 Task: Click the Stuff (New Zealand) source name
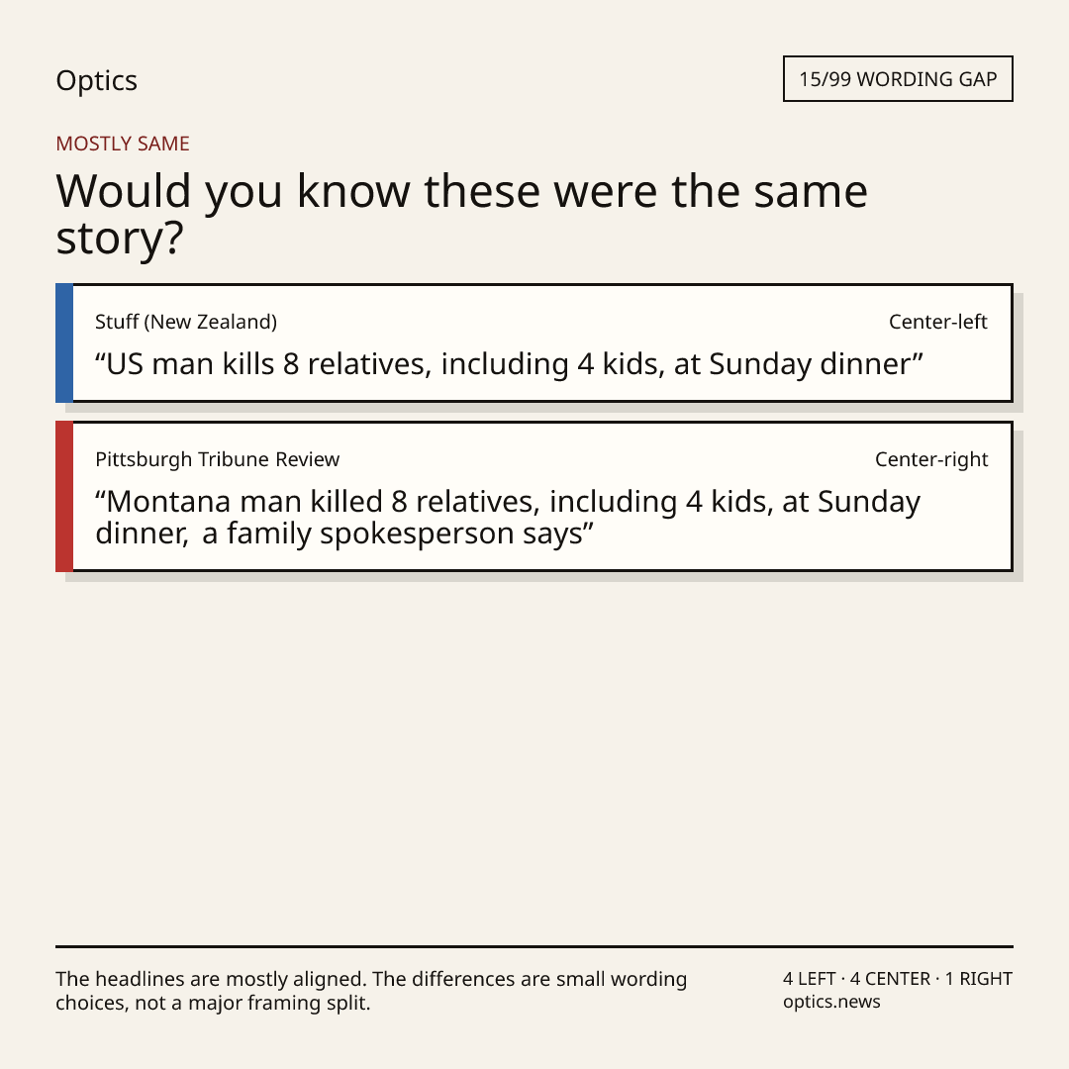pos(186,322)
